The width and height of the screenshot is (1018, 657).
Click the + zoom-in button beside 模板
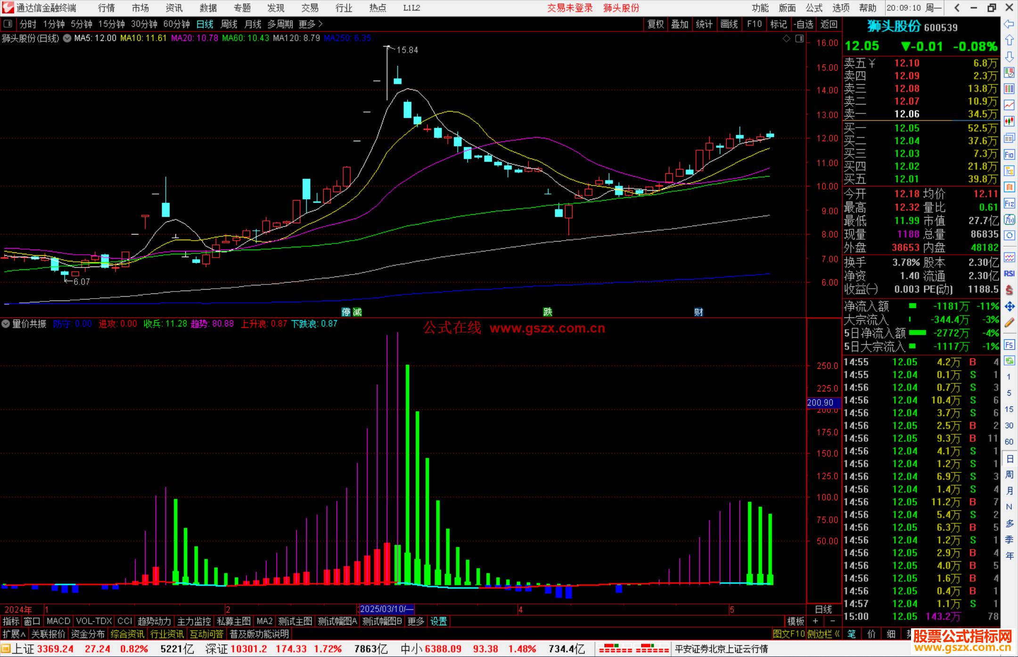point(815,621)
